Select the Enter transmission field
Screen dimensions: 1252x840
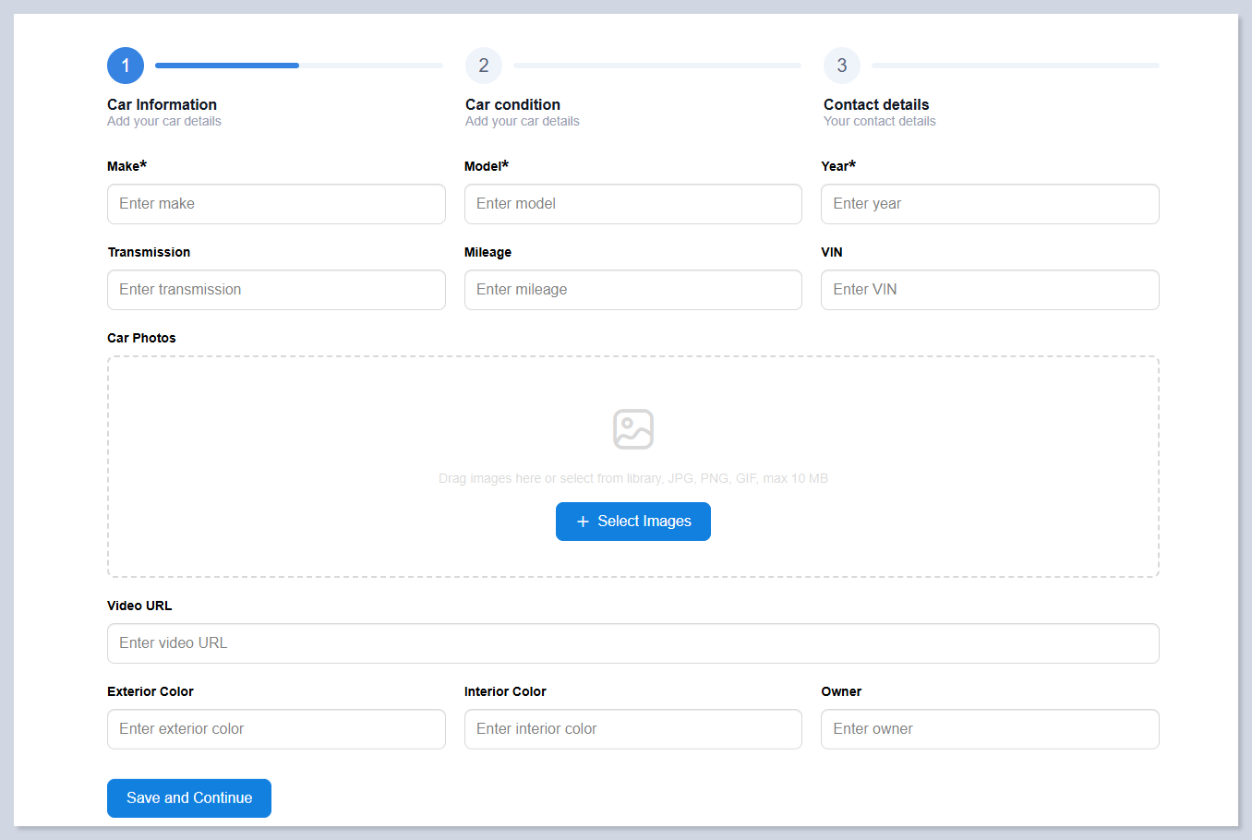click(x=276, y=290)
